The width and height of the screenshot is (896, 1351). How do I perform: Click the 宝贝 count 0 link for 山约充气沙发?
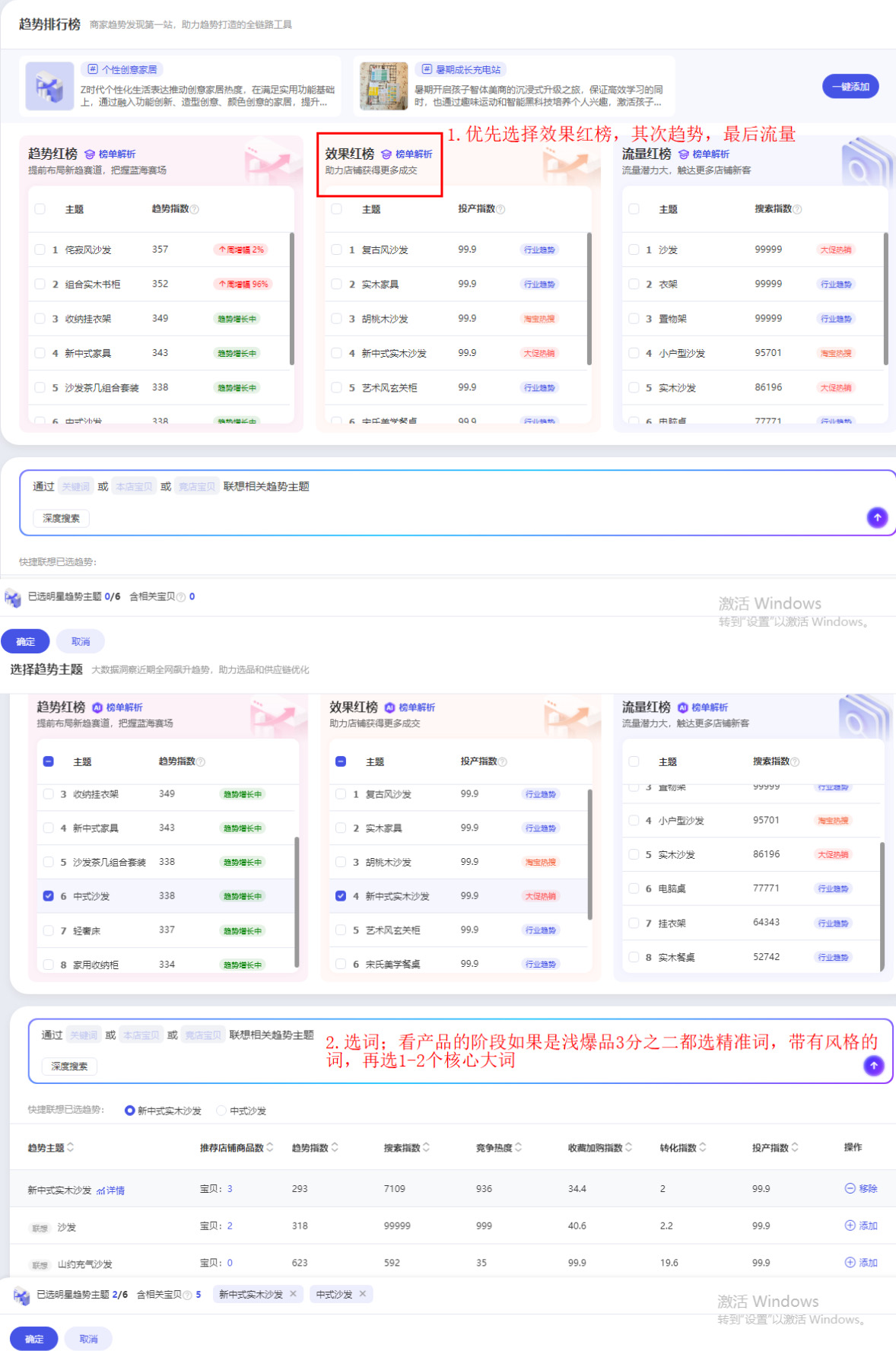[230, 1263]
